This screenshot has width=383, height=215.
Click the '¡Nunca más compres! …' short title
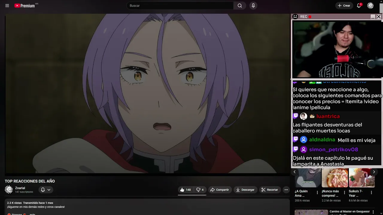click(330, 193)
